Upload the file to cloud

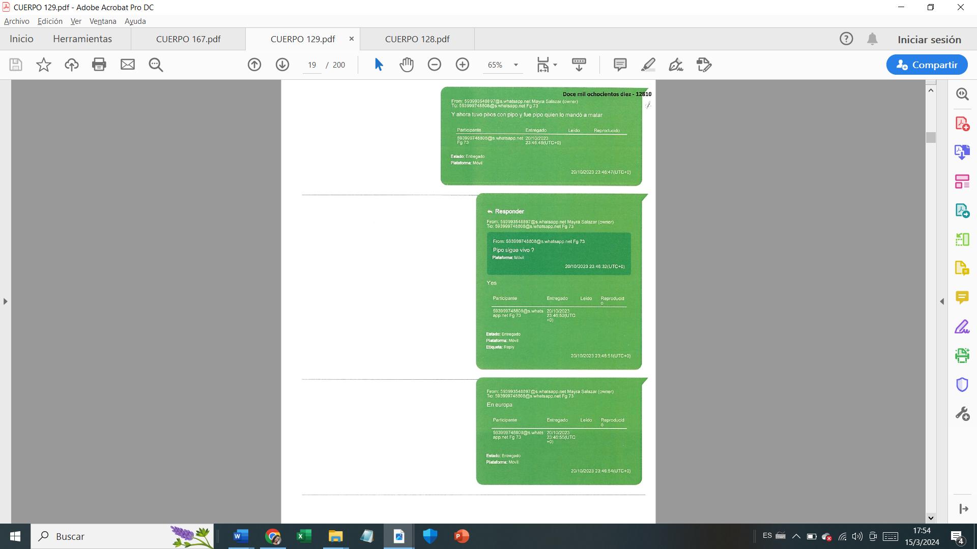(x=72, y=65)
